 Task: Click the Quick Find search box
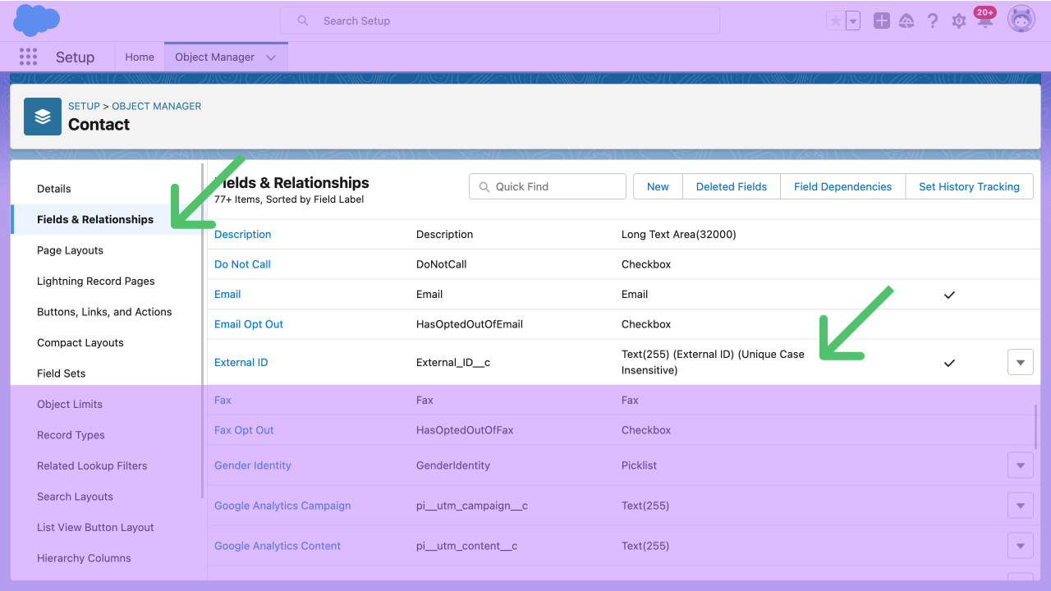(548, 186)
